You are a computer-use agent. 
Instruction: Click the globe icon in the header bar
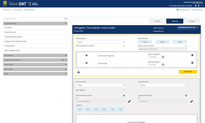198,6
